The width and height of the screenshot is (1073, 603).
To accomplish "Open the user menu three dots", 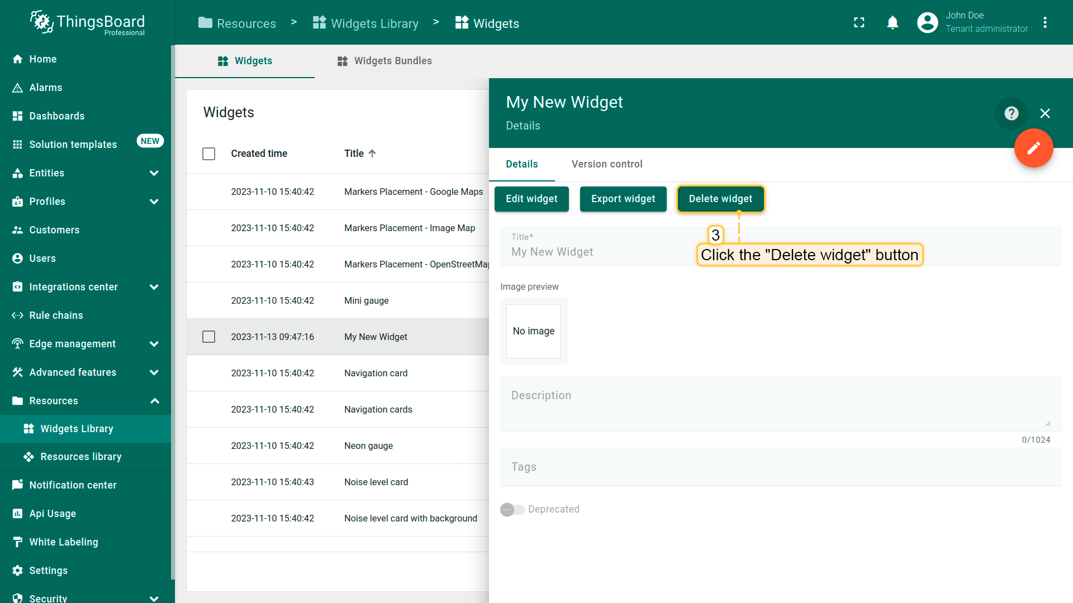I will [x=1045, y=22].
